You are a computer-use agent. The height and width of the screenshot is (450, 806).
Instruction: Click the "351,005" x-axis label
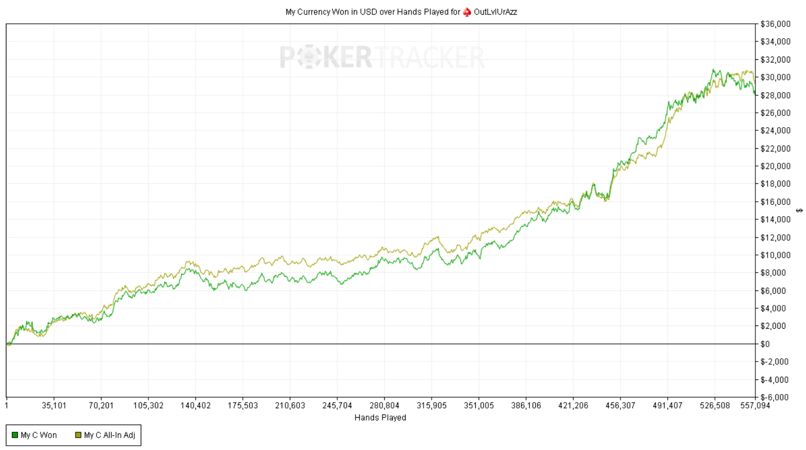(x=479, y=405)
